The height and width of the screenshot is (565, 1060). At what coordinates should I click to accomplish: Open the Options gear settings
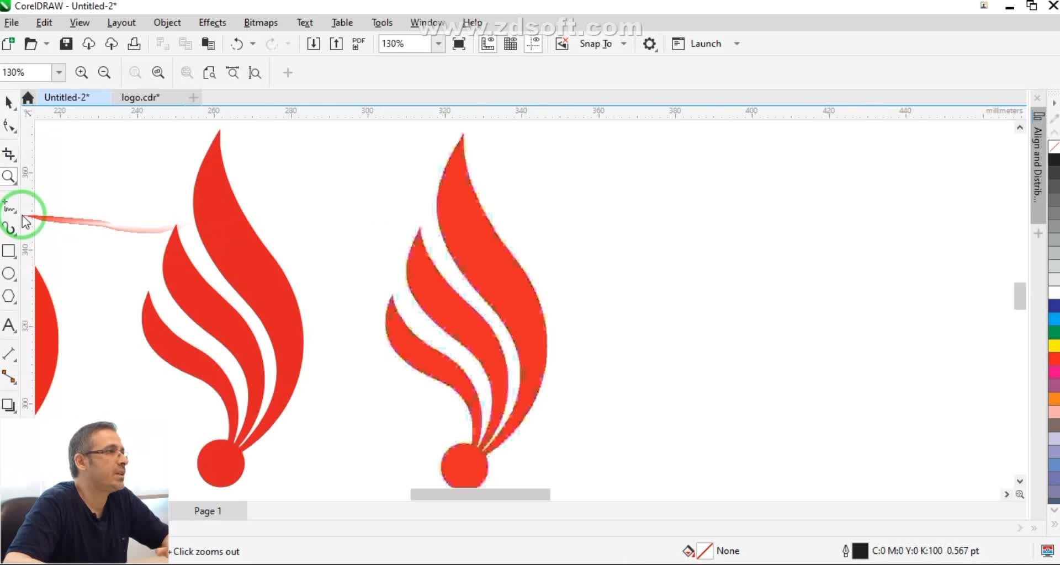(x=649, y=44)
